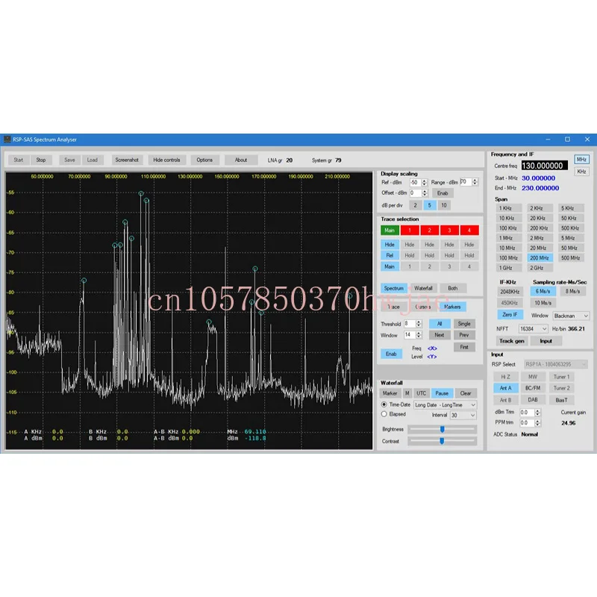Click the Ref dBm spinner arrows
Image resolution: width=597 pixels, height=597 pixels.
(x=425, y=182)
